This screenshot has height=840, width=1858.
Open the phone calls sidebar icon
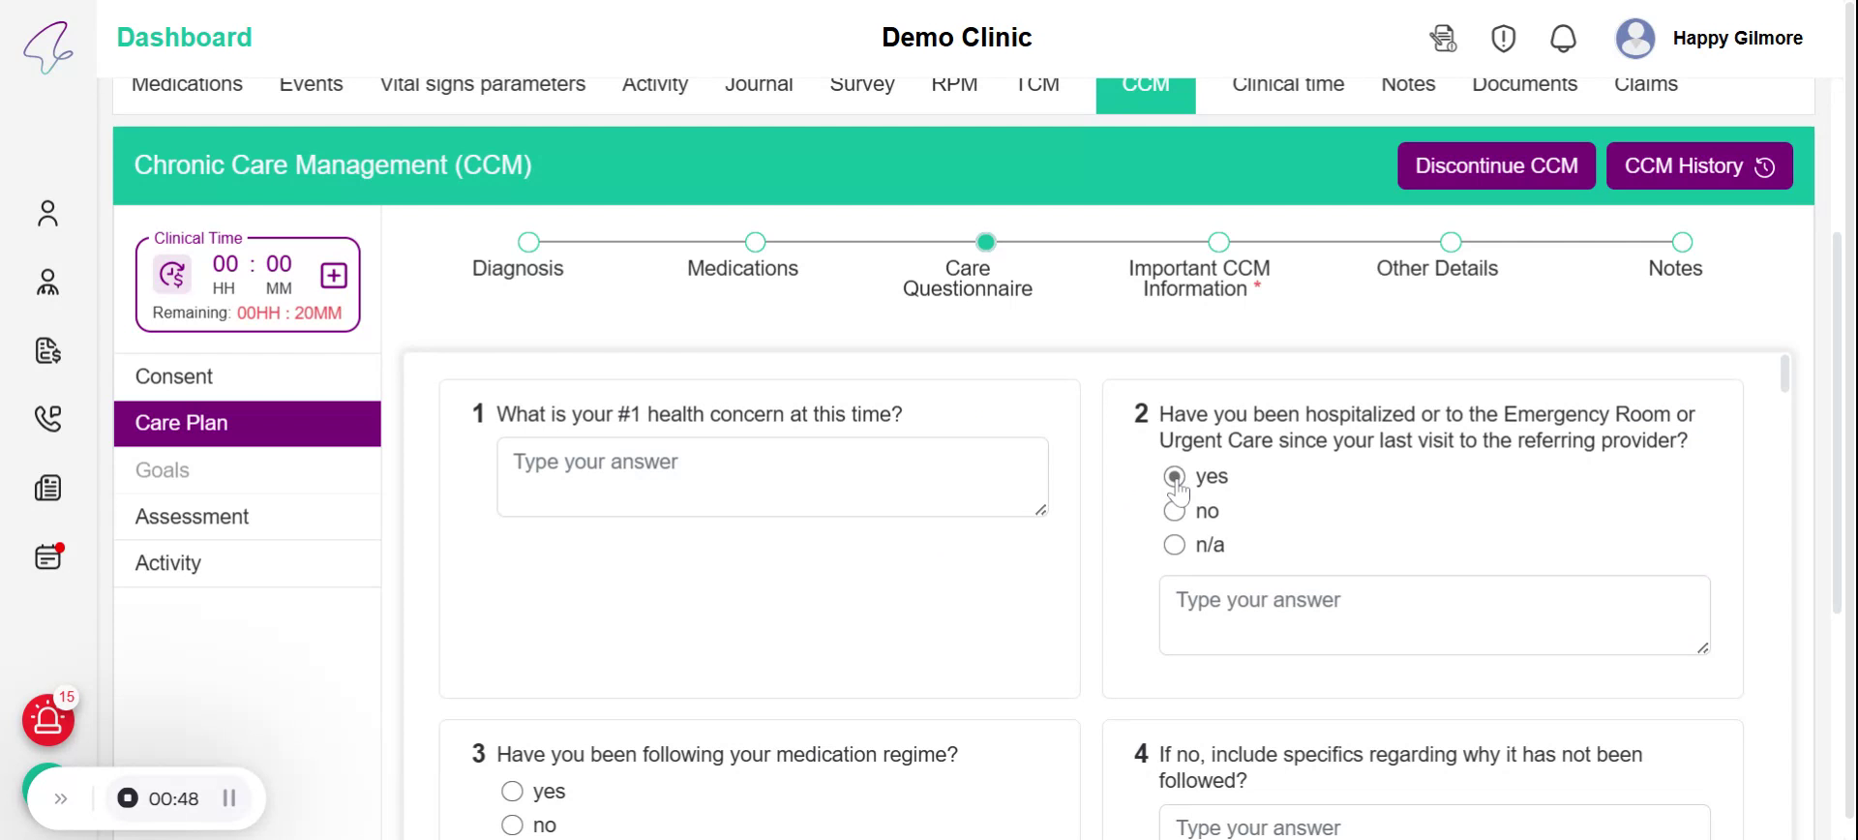[47, 418]
